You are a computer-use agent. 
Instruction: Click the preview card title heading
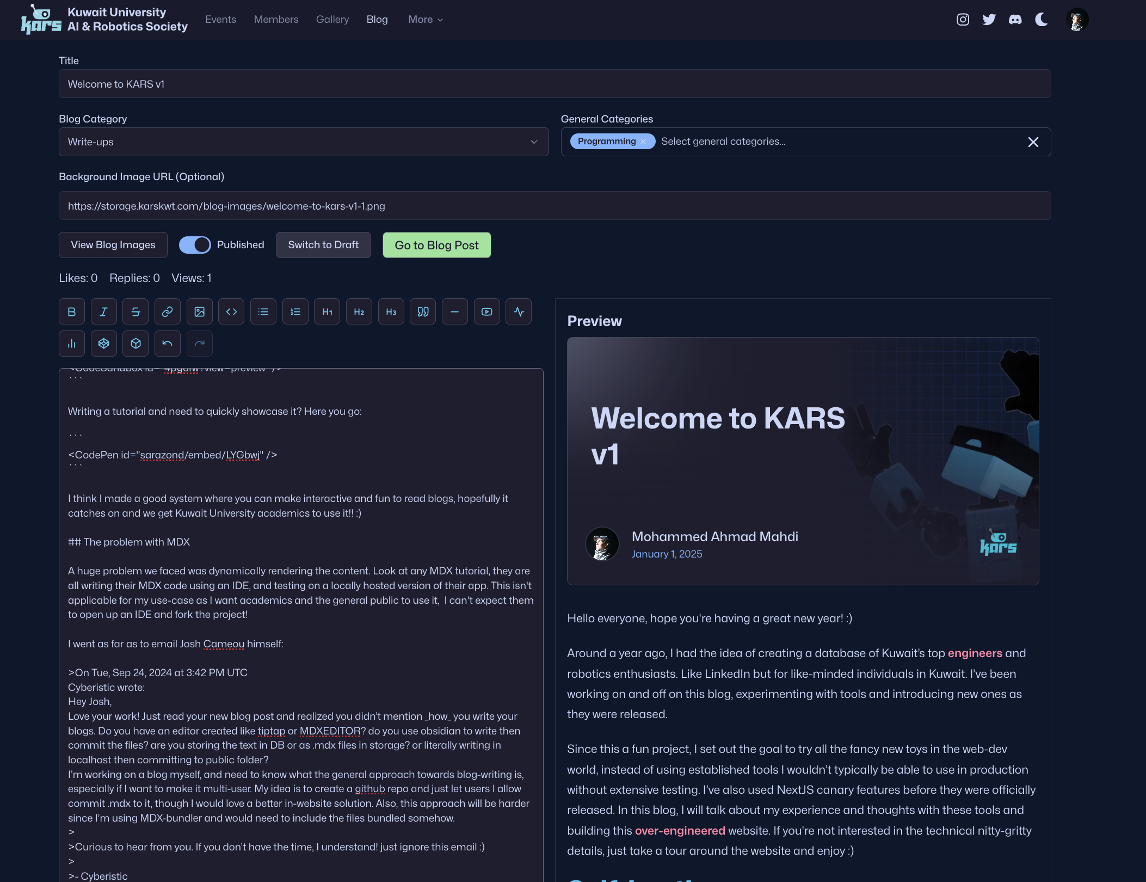coord(718,436)
